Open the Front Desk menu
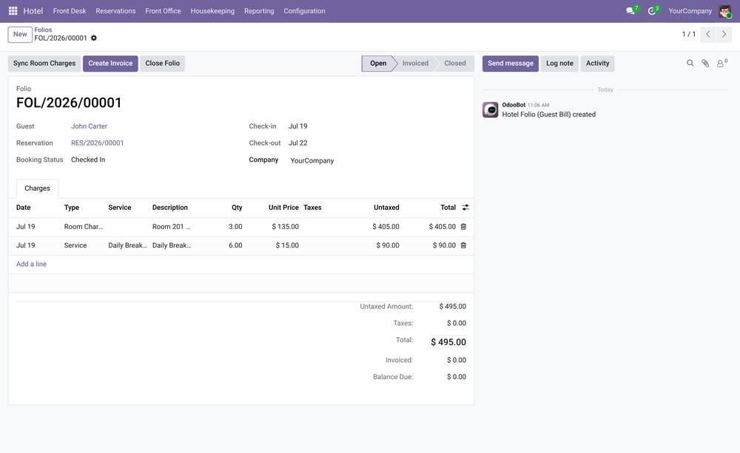Screen dimensions: 740x453 [70, 11]
